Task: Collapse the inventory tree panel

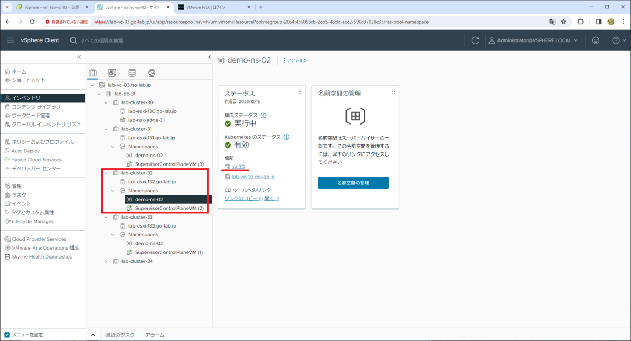Action: (209, 57)
